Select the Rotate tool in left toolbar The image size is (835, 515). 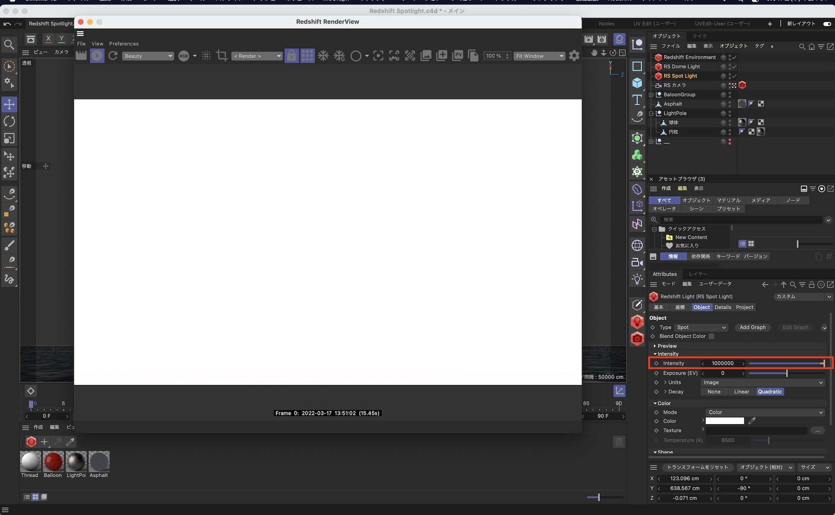point(9,121)
